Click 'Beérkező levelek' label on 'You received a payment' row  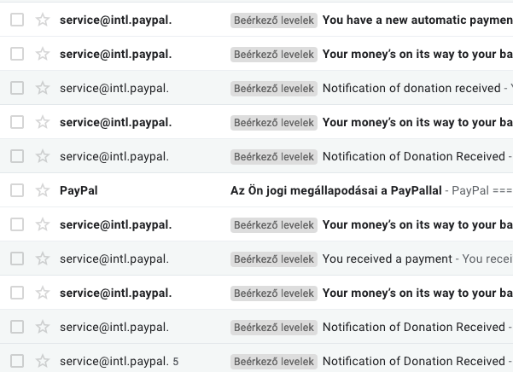click(274, 259)
